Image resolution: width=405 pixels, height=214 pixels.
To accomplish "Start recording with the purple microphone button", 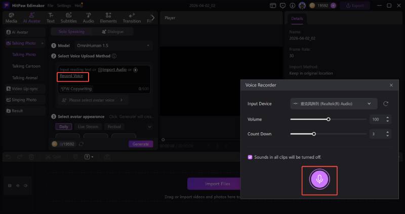I will tap(319, 179).
